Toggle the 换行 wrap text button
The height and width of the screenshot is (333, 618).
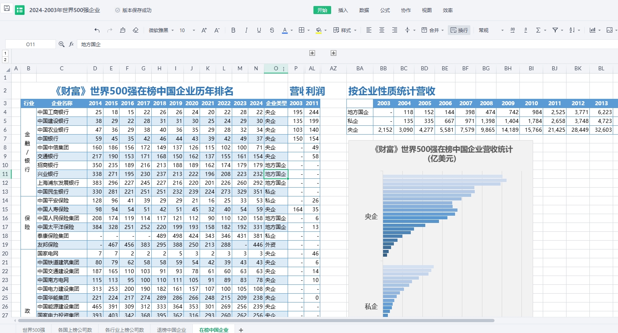point(459,30)
